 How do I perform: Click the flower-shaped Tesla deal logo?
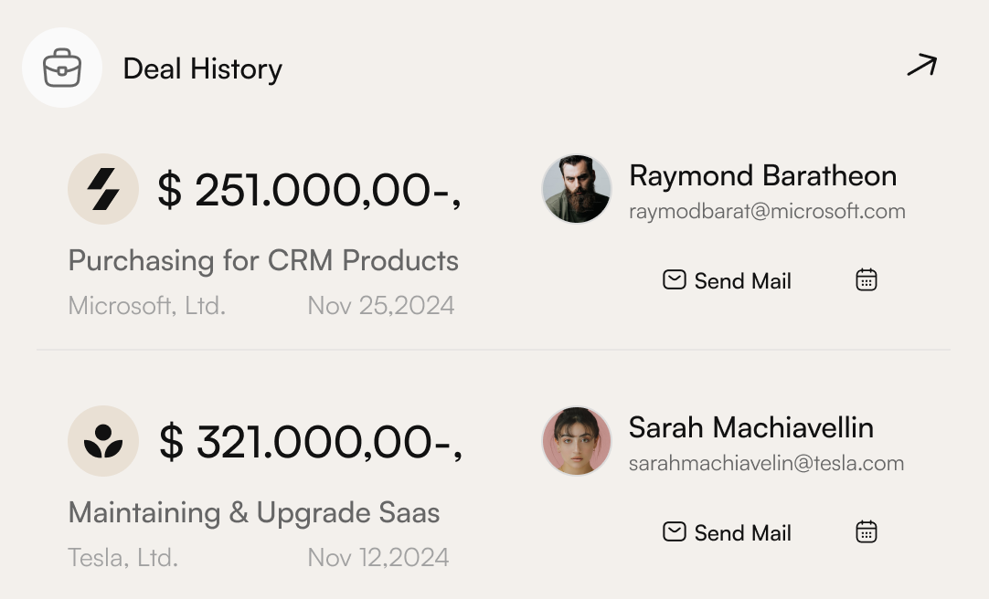click(x=102, y=441)
